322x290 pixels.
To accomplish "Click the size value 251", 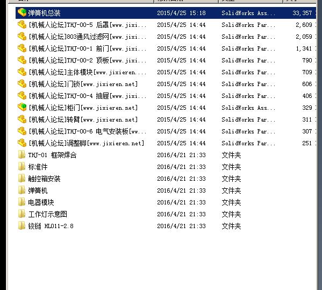I will [x=307, y=143].
